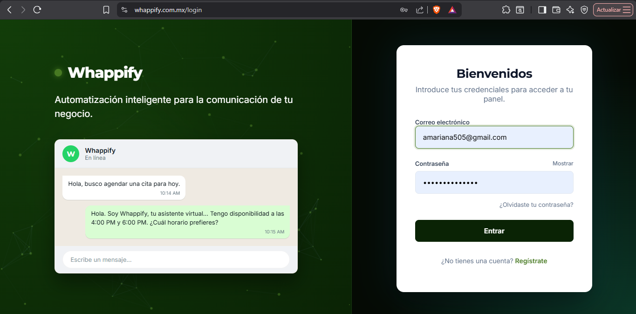Open Brave Shields lion icon
636x314 pixels.
(x=437, y=10)
